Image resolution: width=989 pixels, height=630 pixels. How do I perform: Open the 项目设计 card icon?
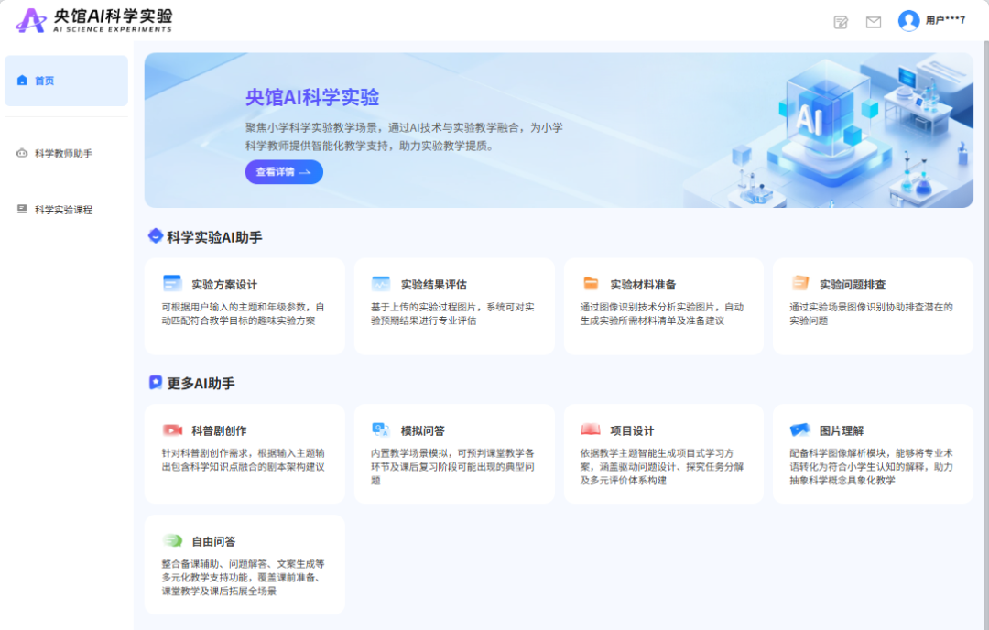tap(590, 430)
